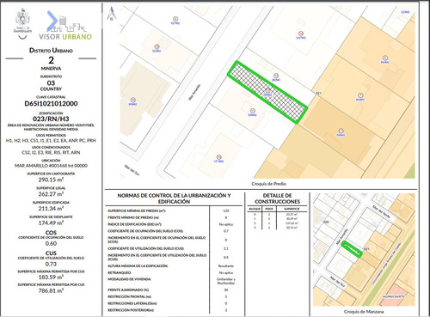Click the 'Retranqueo' row label
Screen dimensions: 430x317
[120, 273]
